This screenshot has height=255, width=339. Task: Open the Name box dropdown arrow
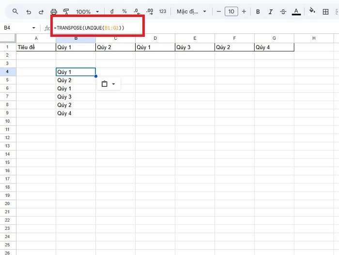point(33,28)
